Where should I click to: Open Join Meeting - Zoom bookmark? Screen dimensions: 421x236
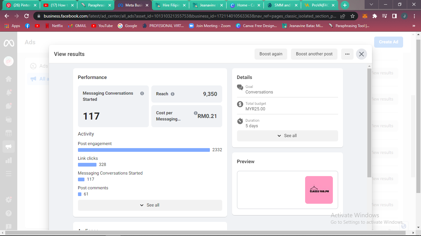point(210,26)
